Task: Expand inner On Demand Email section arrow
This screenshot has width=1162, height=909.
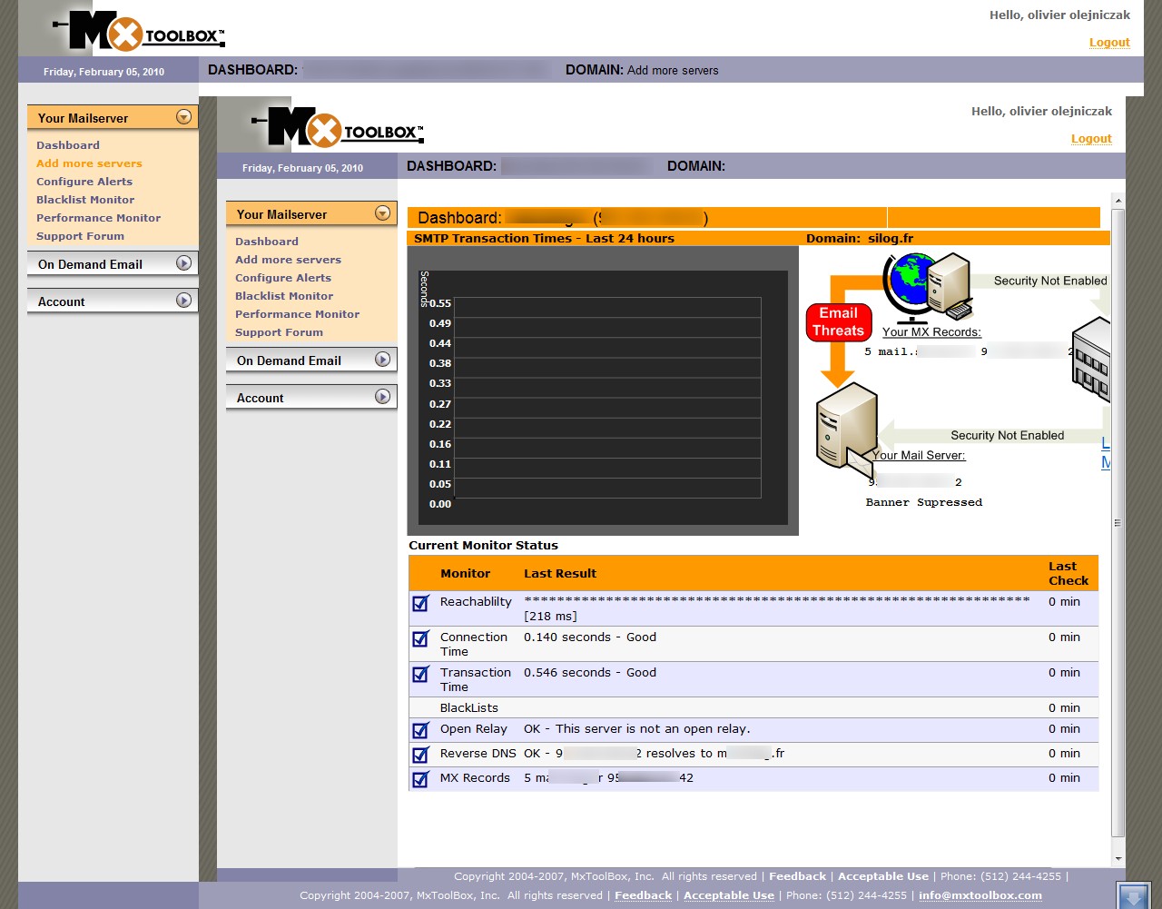Action: (383, 359)
